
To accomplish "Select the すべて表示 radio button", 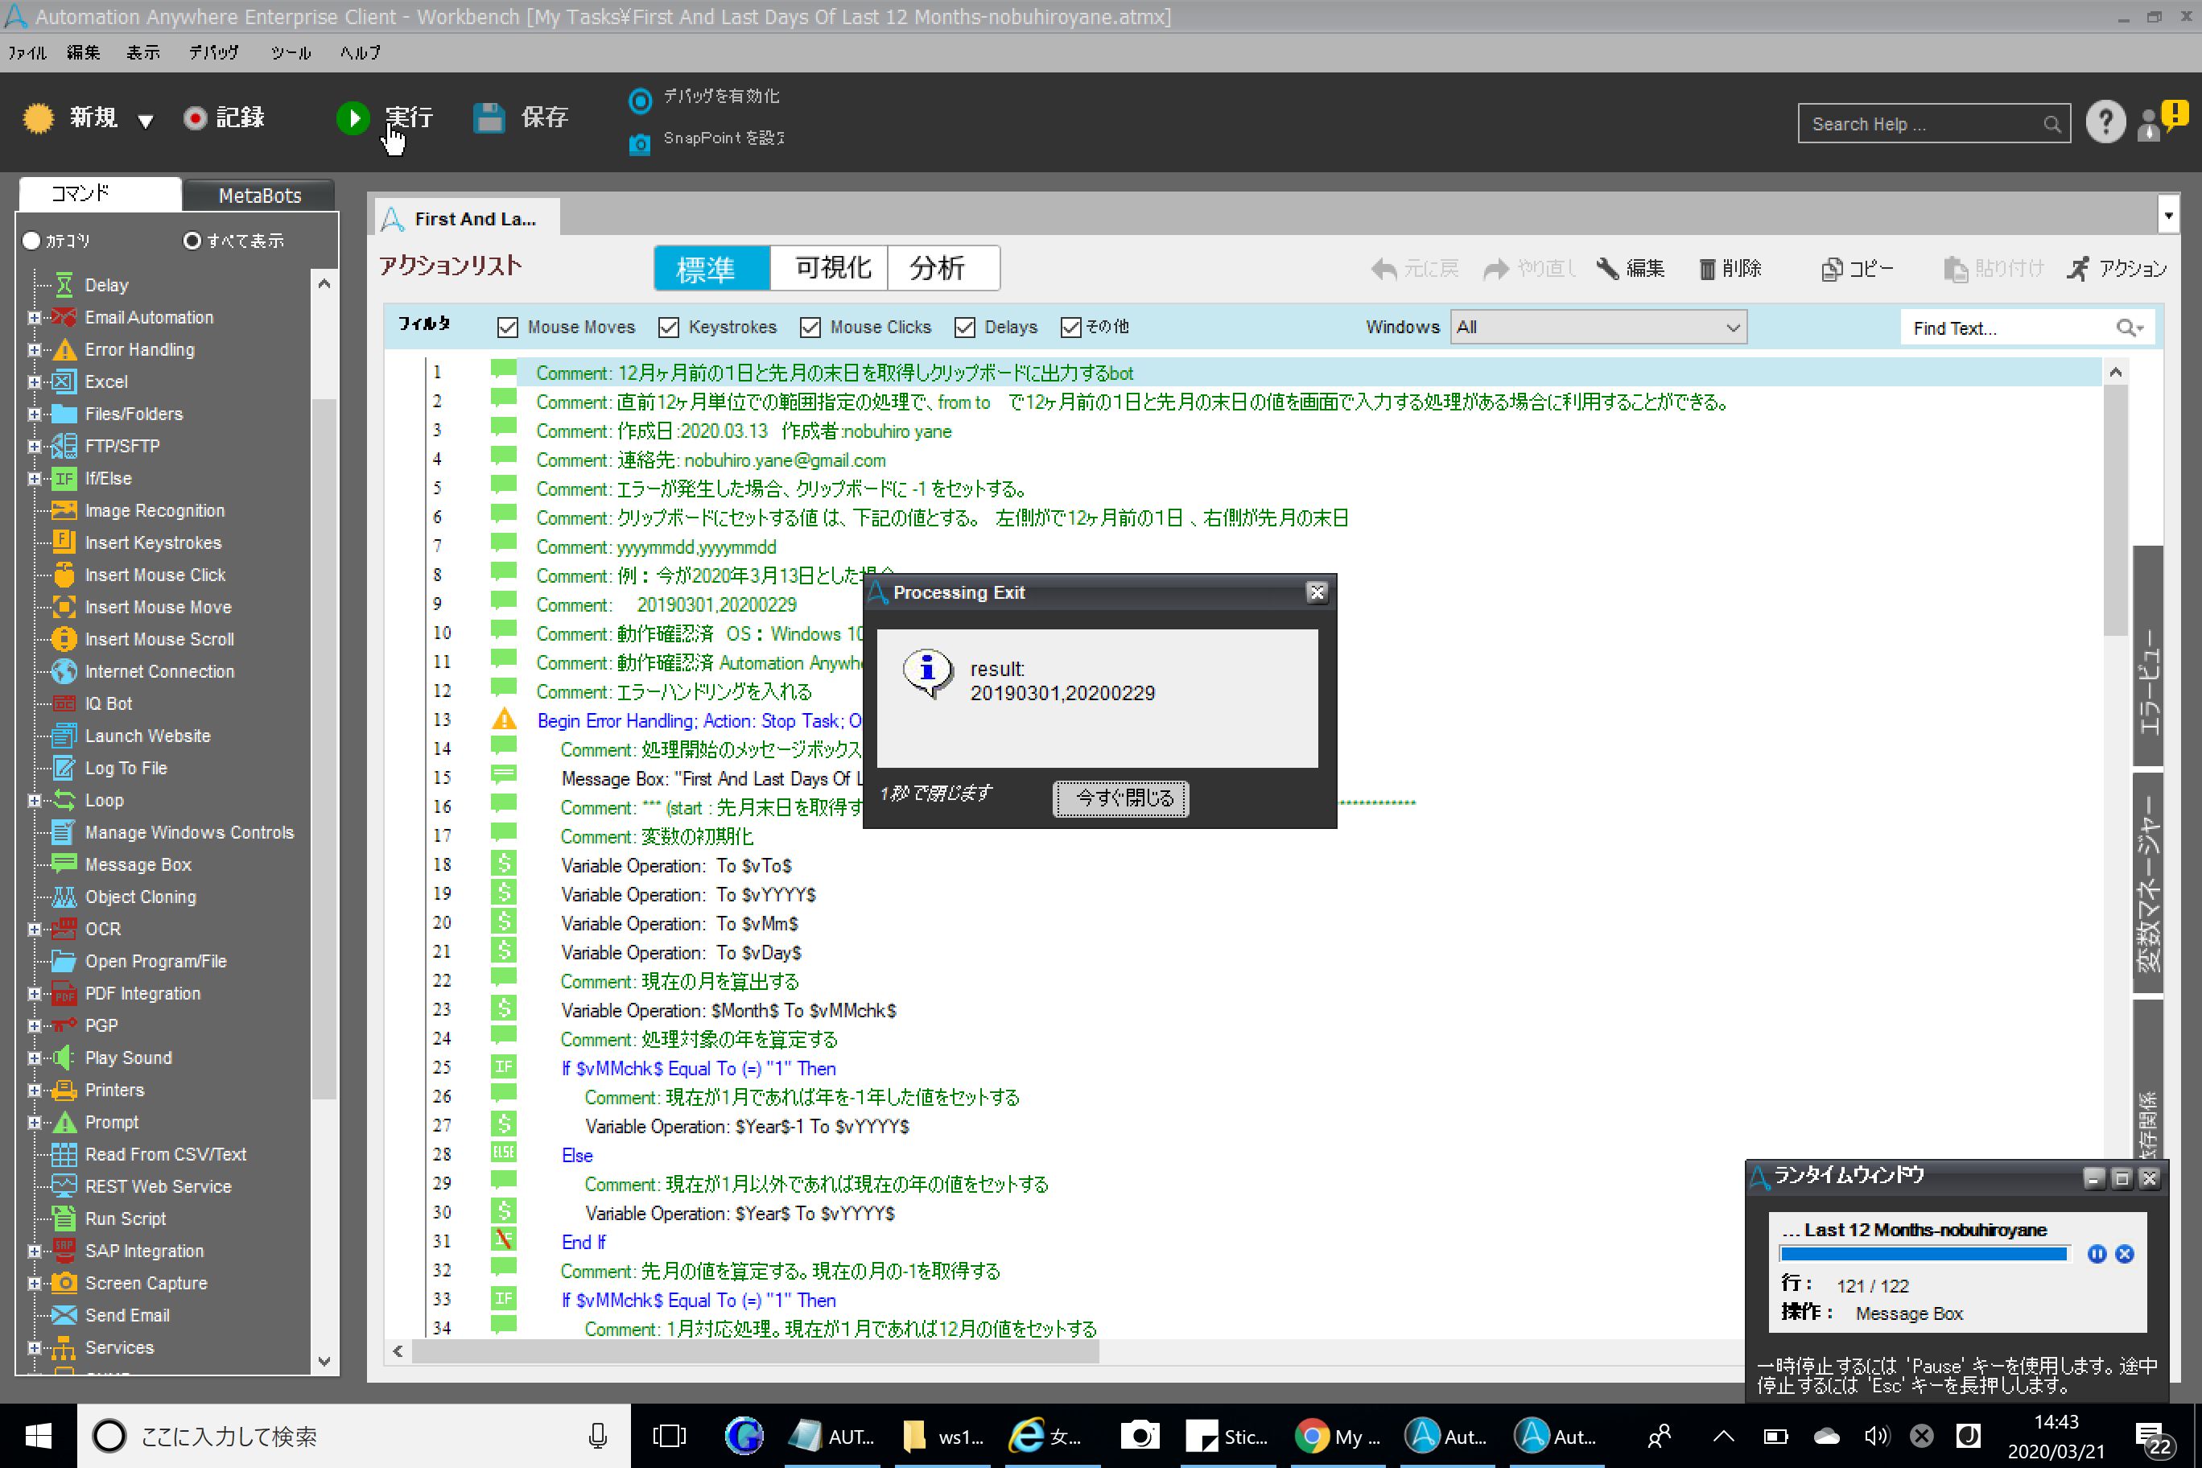I will 192,241.
